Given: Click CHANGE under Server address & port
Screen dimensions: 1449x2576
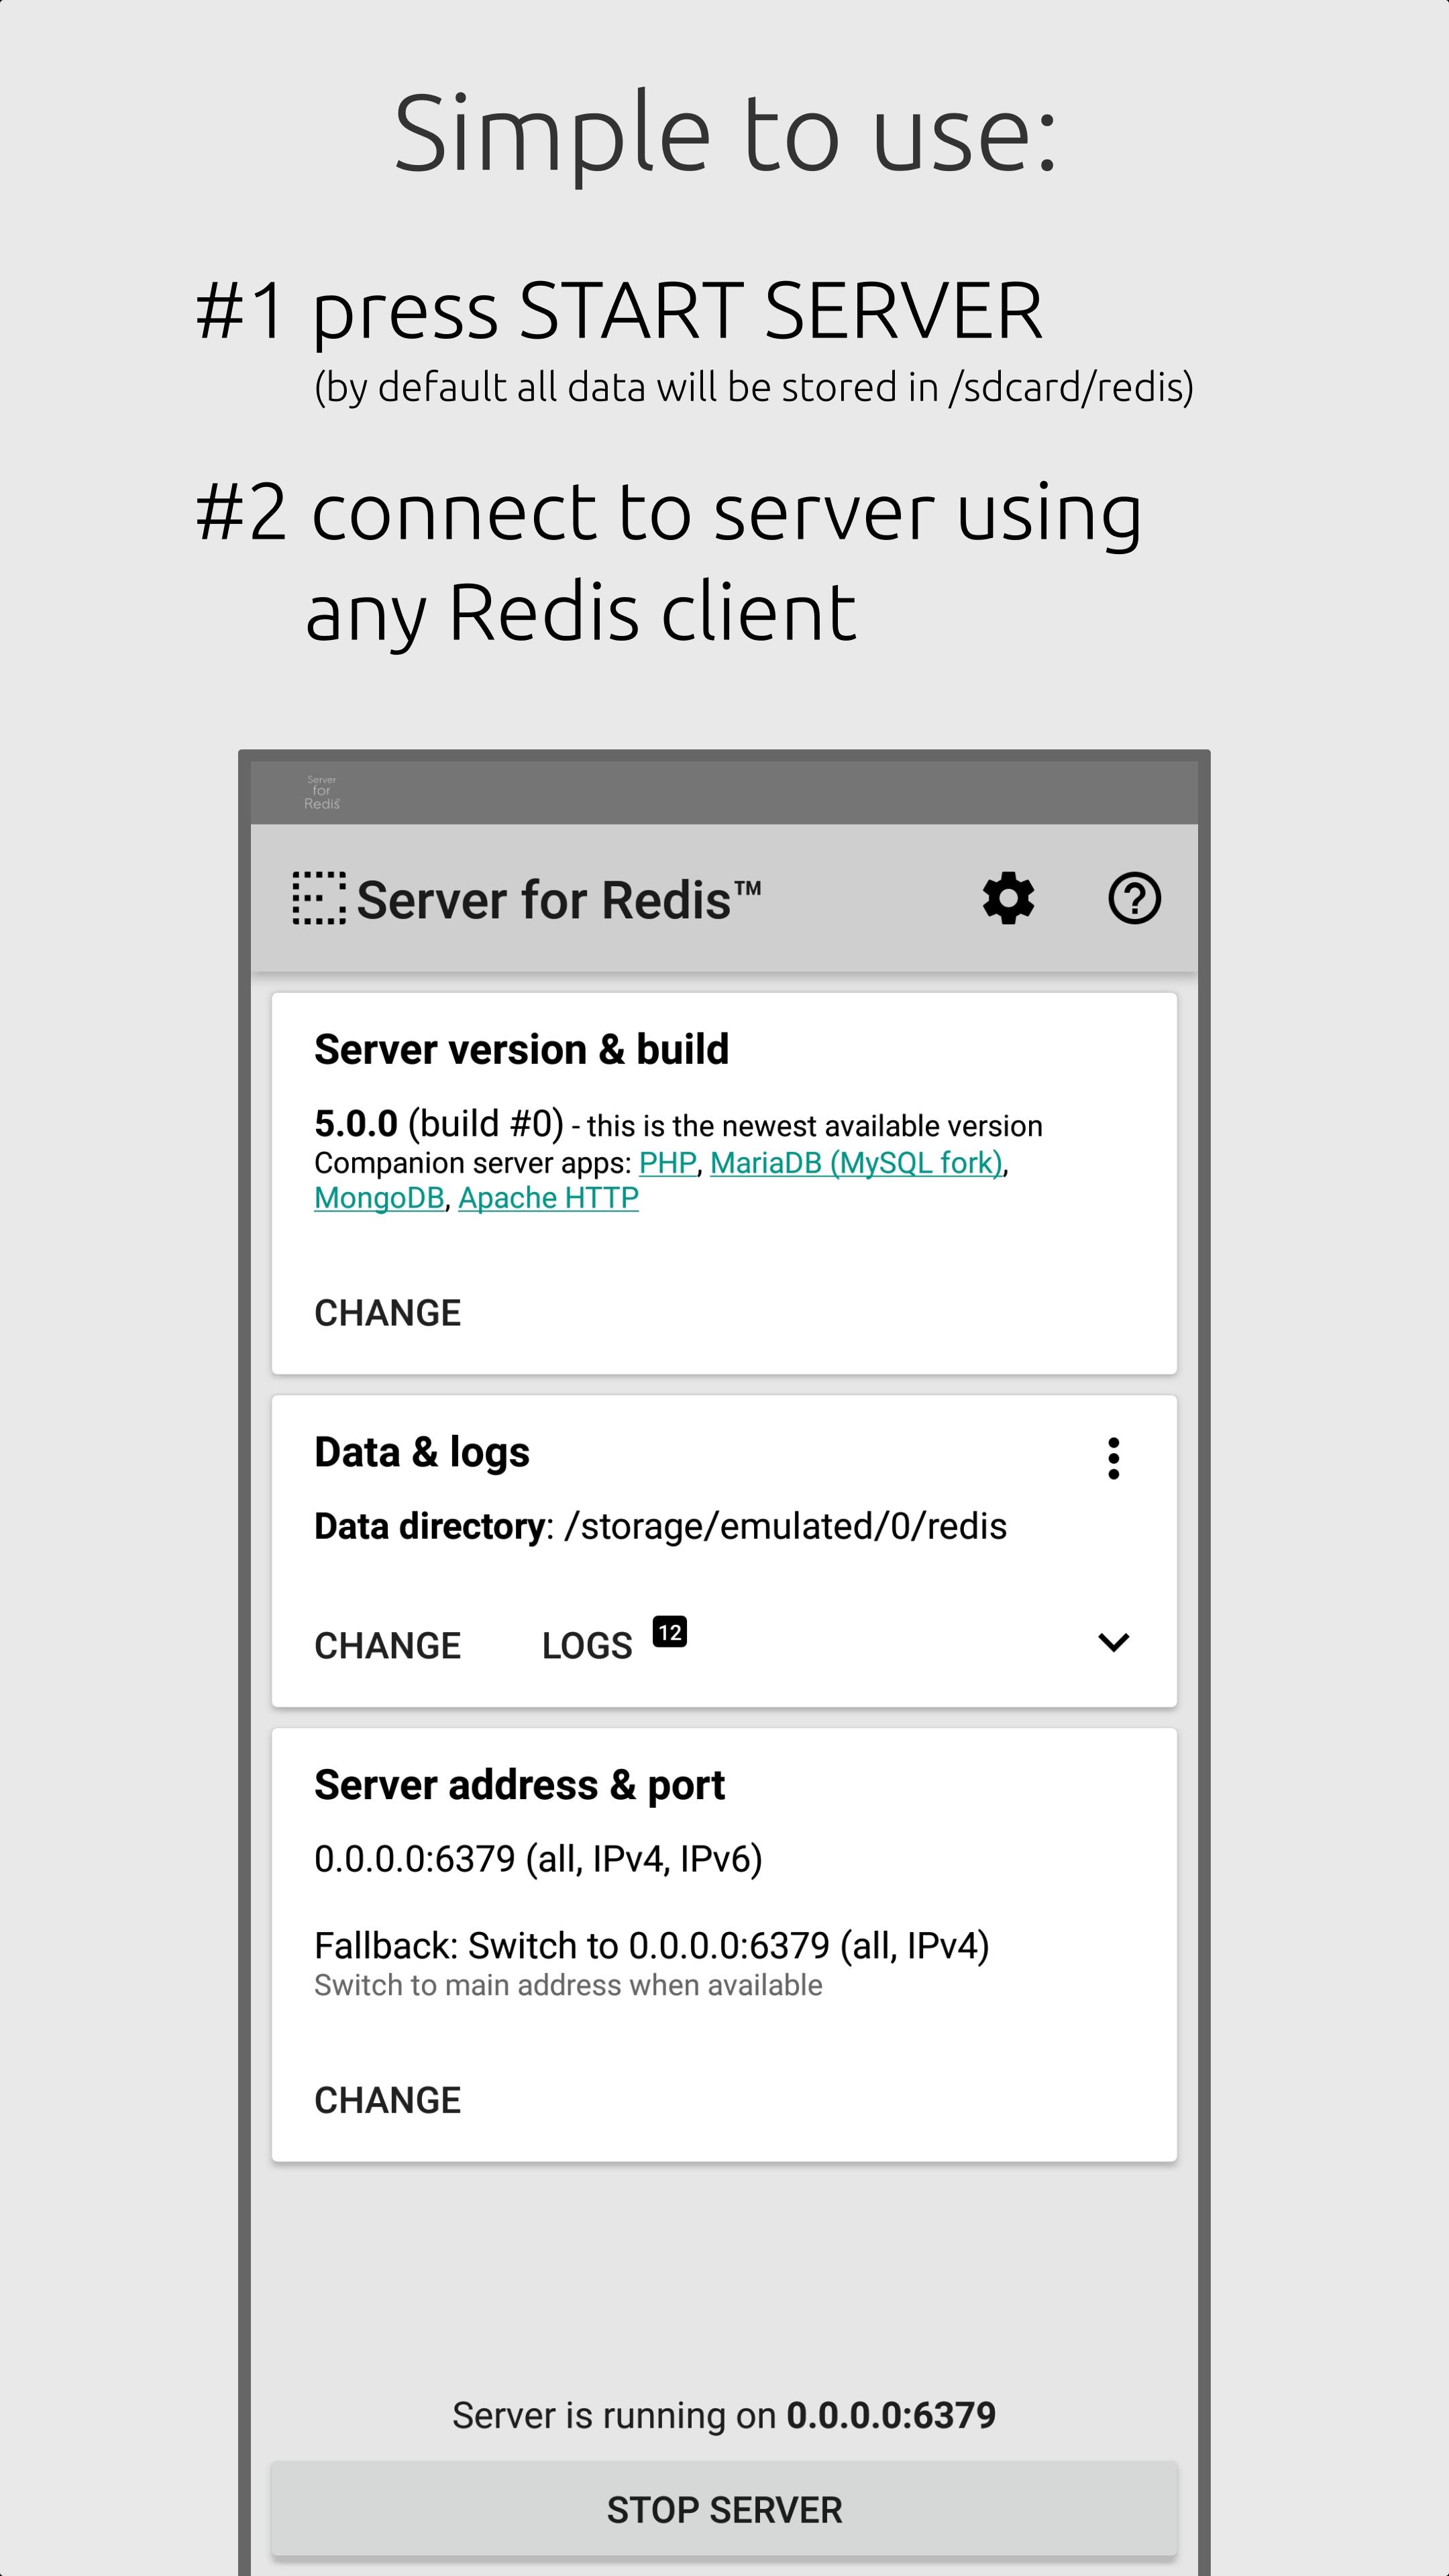Looking at the screenshot, I should click(388, 2101).
